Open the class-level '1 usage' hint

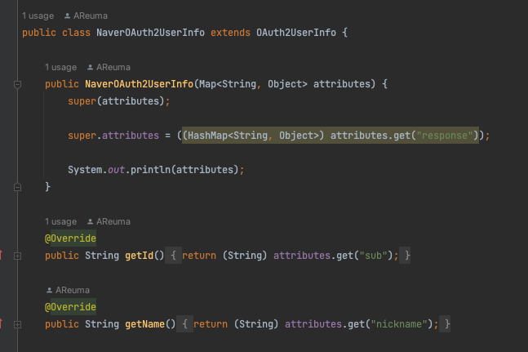click(38, 16)
